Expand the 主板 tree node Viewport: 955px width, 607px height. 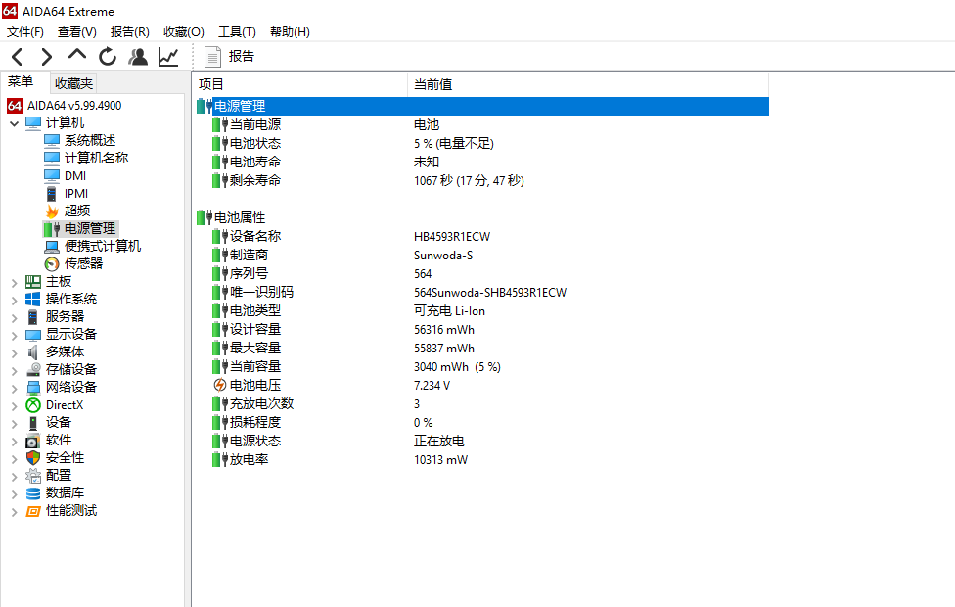[x=15, y=282]
